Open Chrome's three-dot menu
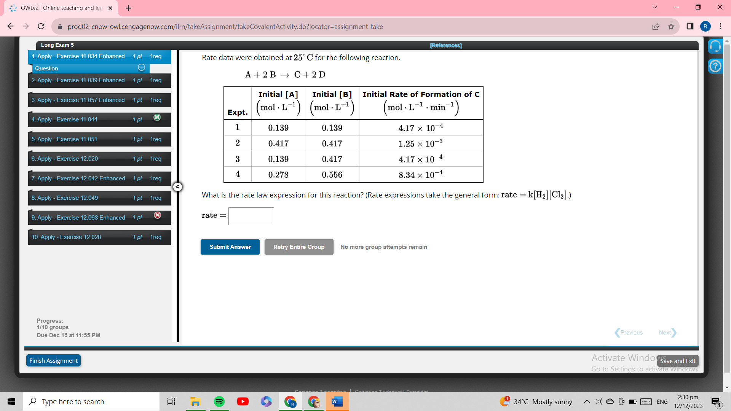The image size is (731, 411). (720, 26)
